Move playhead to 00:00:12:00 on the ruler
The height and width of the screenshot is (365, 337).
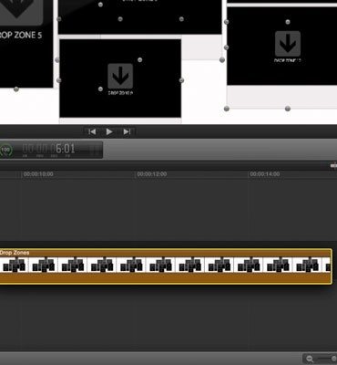click(152, 174)
